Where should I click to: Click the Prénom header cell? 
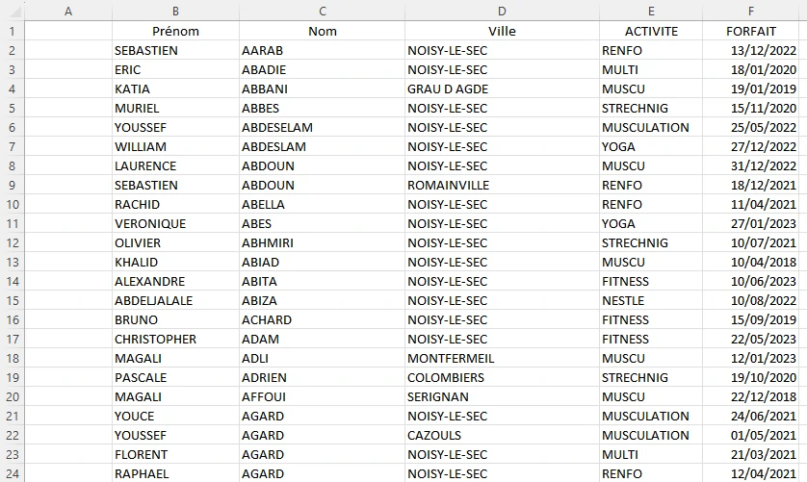pyautogui.click(x=175, y=31)
